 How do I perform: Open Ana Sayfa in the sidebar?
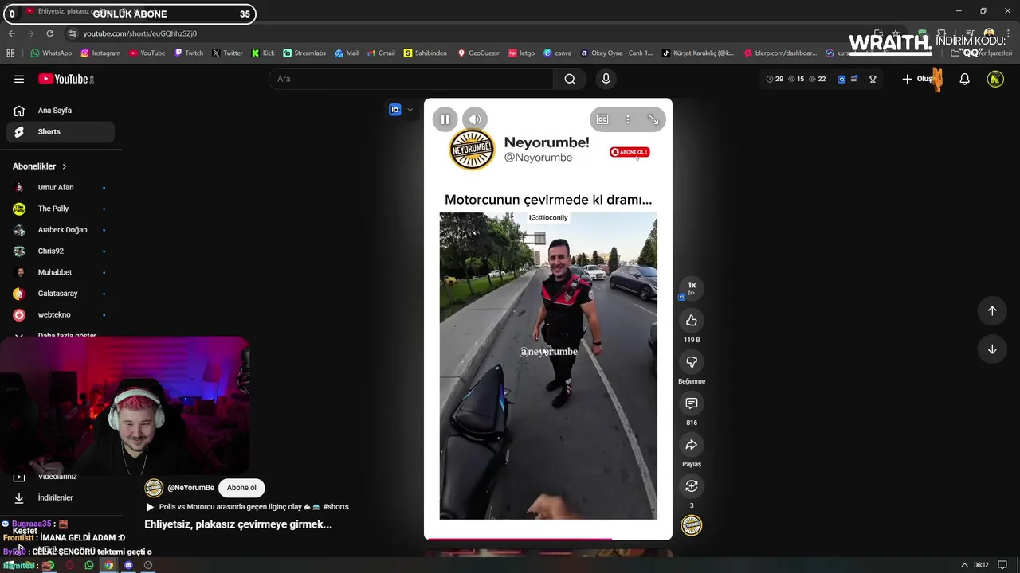click(61, 111)
